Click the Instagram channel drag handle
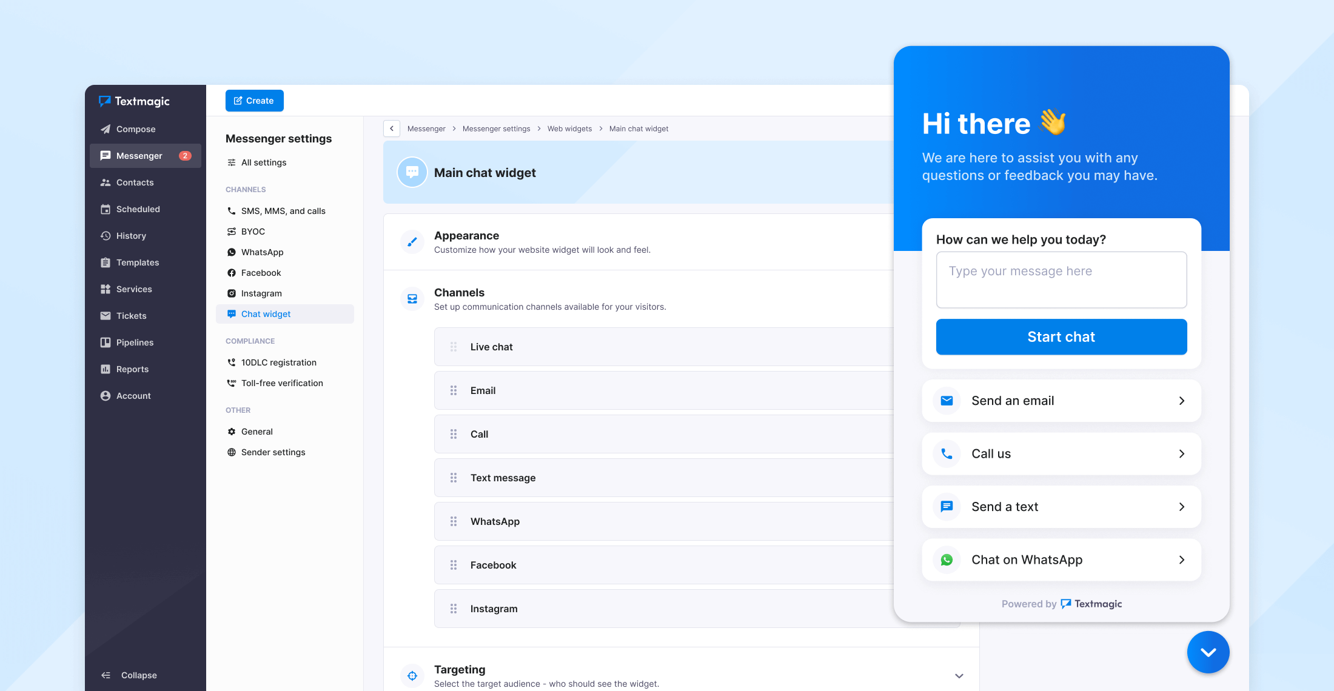The width and height of the screenshot is (1334, 691). (x=454, y=609)
